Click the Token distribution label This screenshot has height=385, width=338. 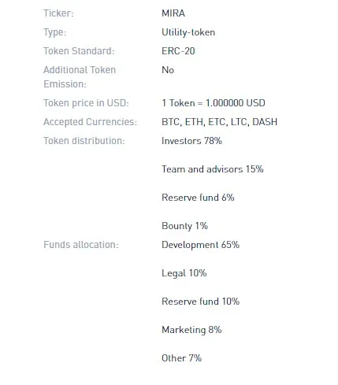coord(84,141)
